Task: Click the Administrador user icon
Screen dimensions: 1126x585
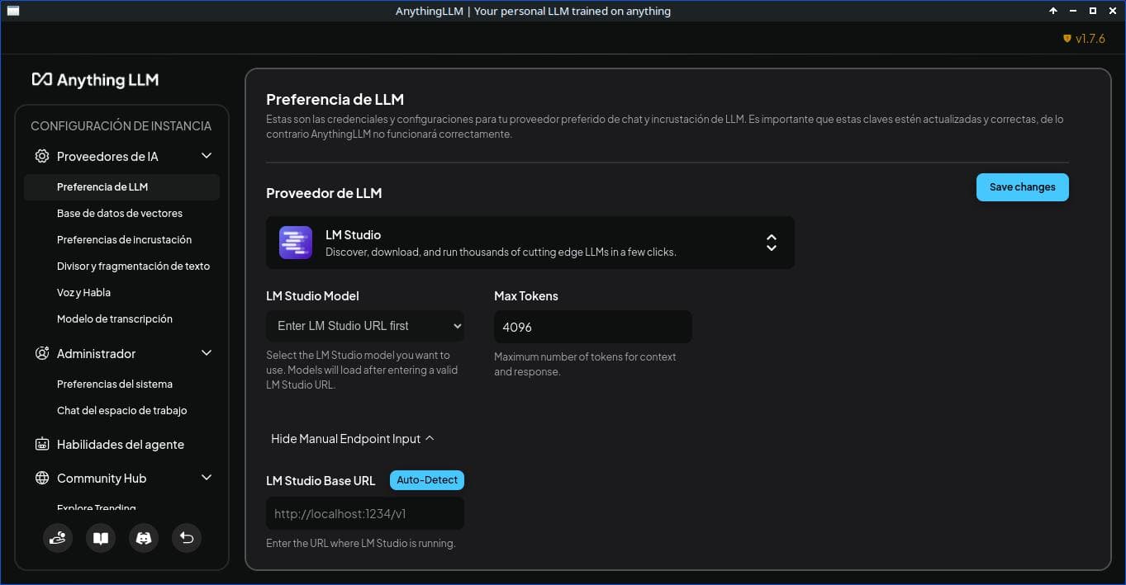Action: click(x=42, y=353)
